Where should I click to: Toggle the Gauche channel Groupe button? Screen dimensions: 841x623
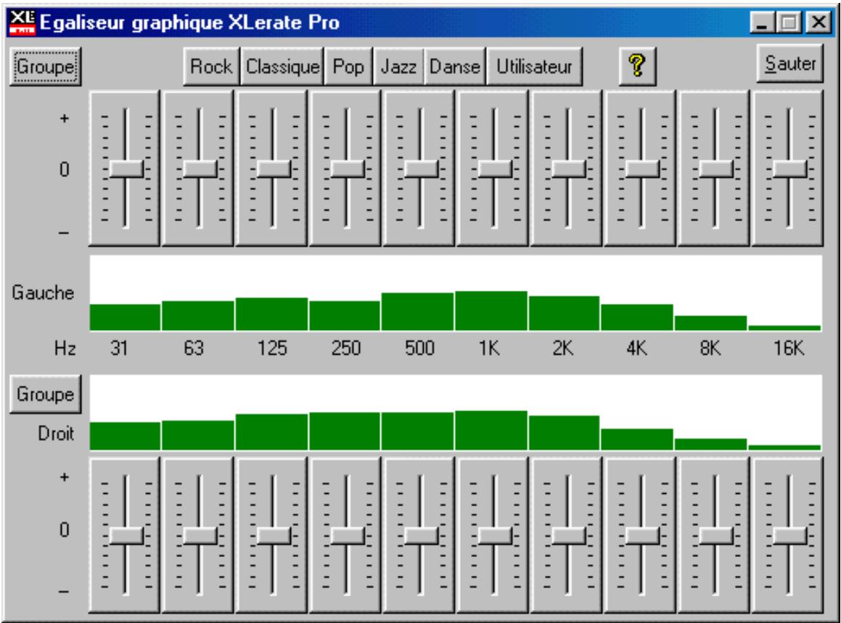pyautogui.click(x=46, y=67)
